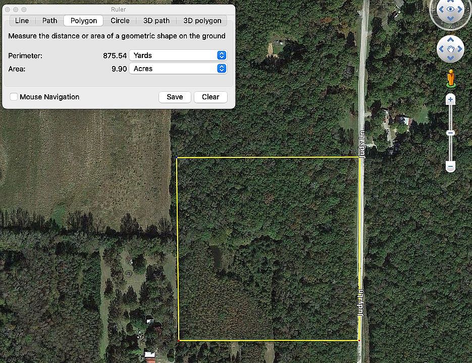Enable the Mouse Navigation checkbox
Screen dimensions: 472x363
14,97
